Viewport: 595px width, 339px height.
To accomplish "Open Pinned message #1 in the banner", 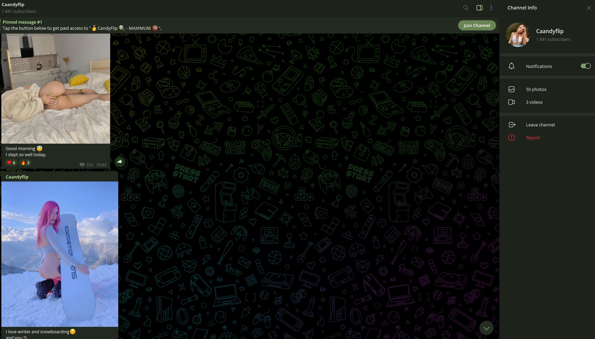I will [81, 25].
